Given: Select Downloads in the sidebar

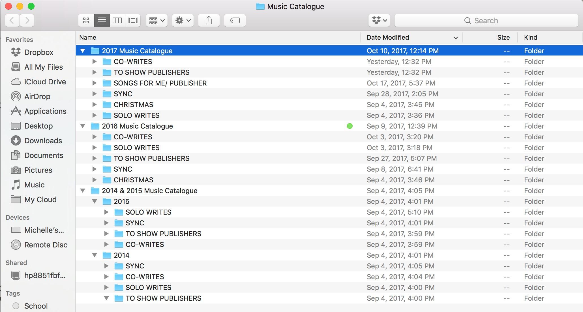Looking at the screenshot, I should click(x=43, y=140).
